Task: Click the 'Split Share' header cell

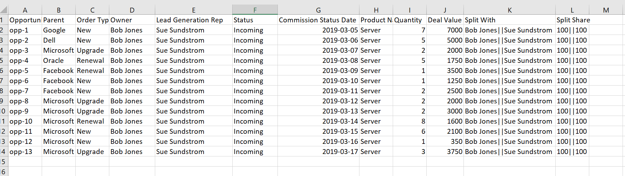Action: click(572, 20)
